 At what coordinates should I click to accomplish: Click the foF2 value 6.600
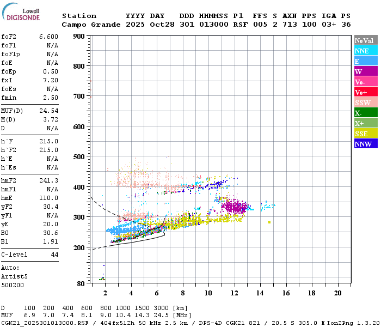[48, 37]
